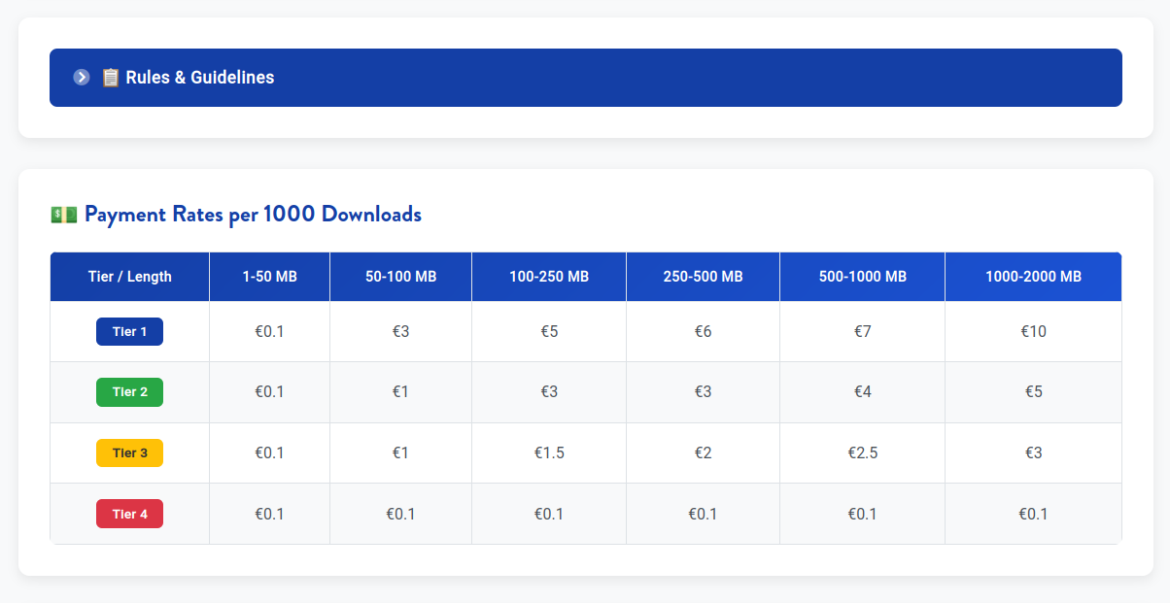Select the €0.1 cell under 1-50 MB for Tier 4
The width and height of the screenshot is (1170, 603).
(x=269, y=514)
